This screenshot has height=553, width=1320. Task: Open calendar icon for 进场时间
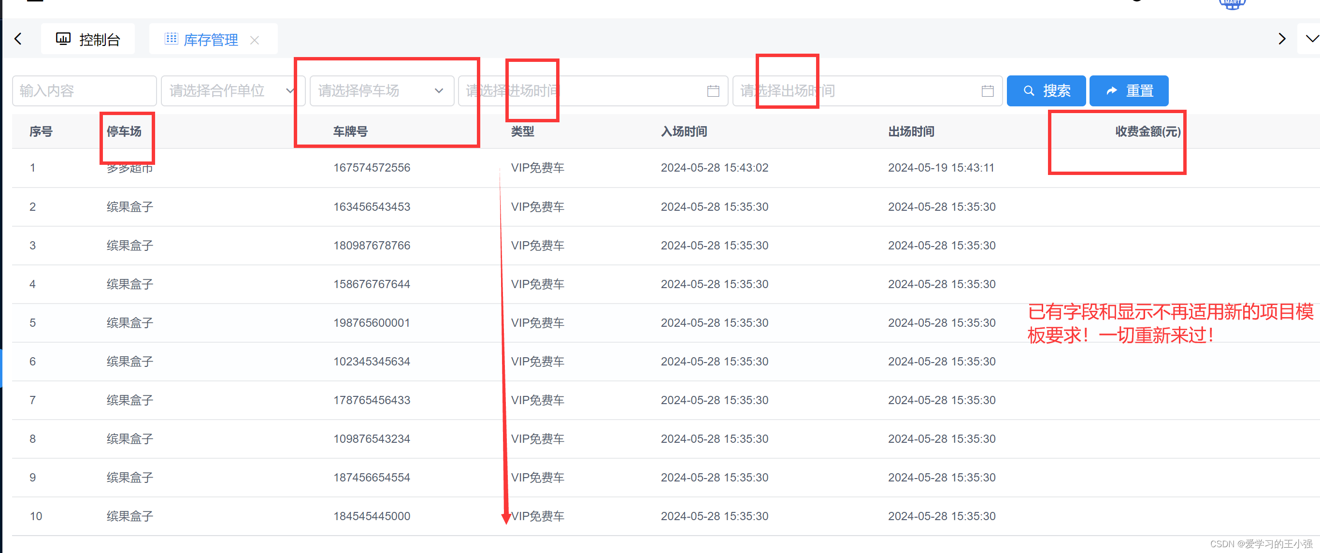point(713,91)
